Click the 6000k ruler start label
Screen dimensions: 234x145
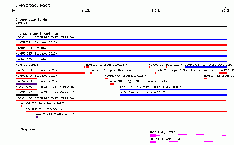[x=16, y=11]
